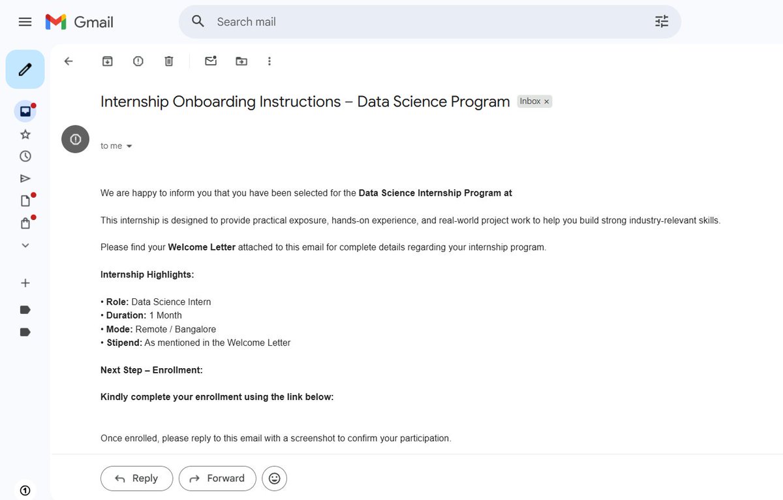Open Sent sidebar icon
This screenshot has height=500, width=783.
(x=25, y=178)
